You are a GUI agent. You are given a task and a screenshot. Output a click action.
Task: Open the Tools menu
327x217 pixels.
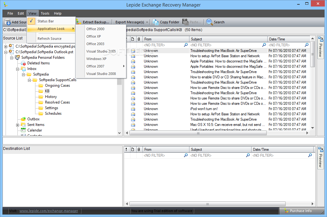click(x=45, y=13)
